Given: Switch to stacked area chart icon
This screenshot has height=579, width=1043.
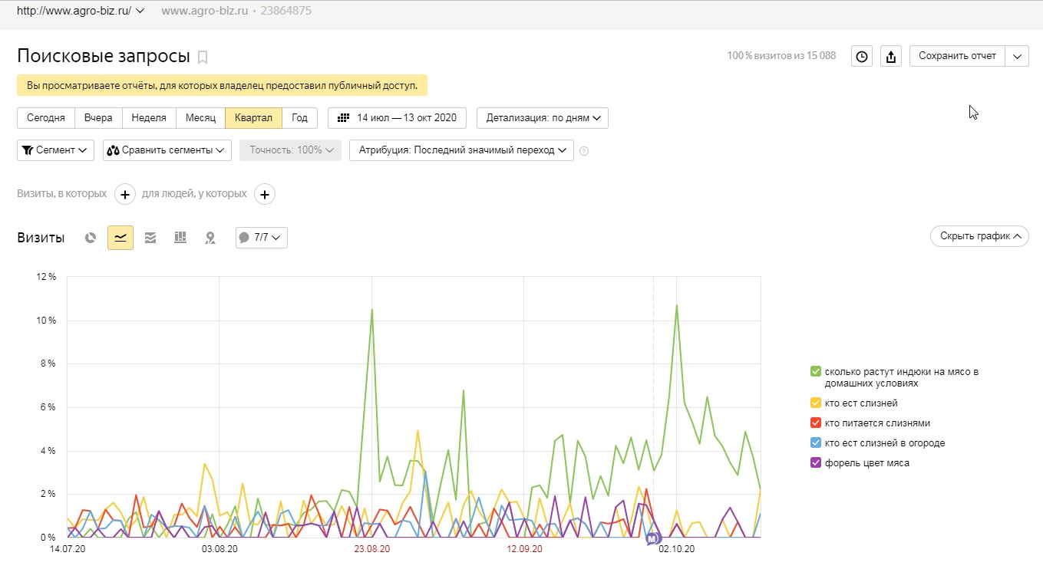Looking at the screenshot, I should tap(150, 238).
